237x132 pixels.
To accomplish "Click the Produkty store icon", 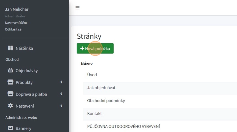I will point(10,82).
